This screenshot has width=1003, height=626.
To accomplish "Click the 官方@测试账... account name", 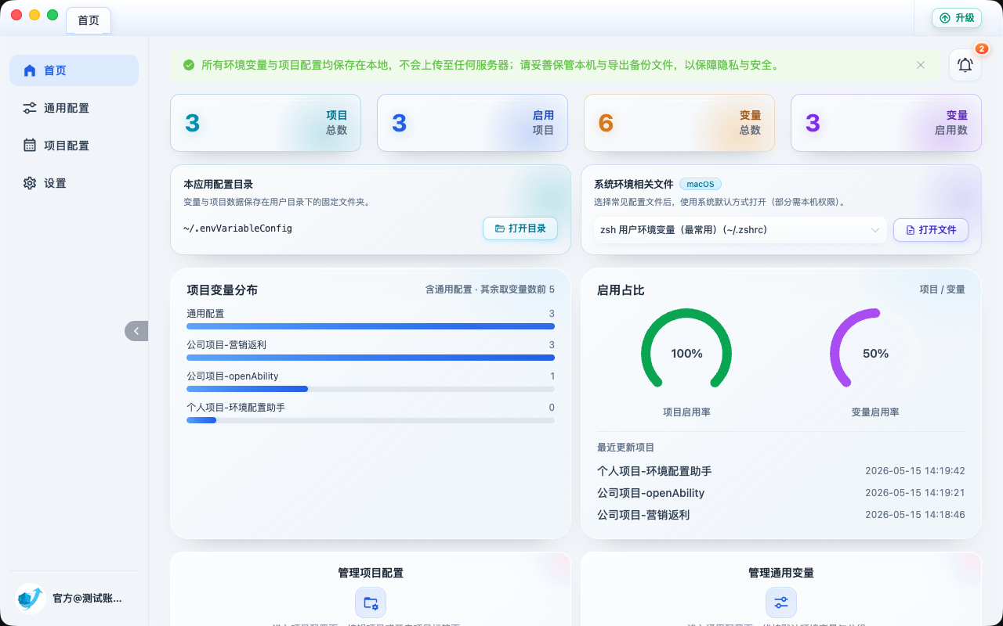I will point(87,599).
